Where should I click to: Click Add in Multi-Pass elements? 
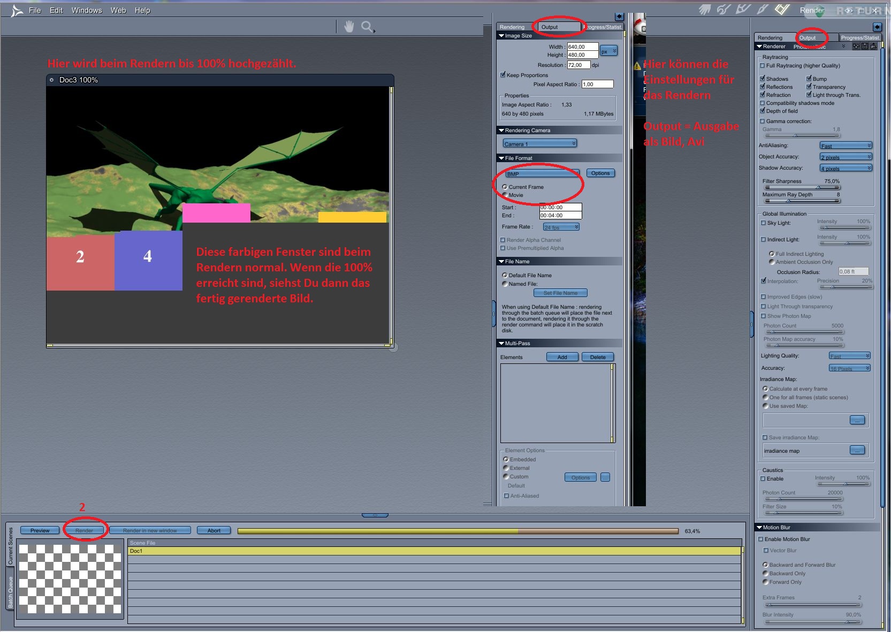click(562, 357)
